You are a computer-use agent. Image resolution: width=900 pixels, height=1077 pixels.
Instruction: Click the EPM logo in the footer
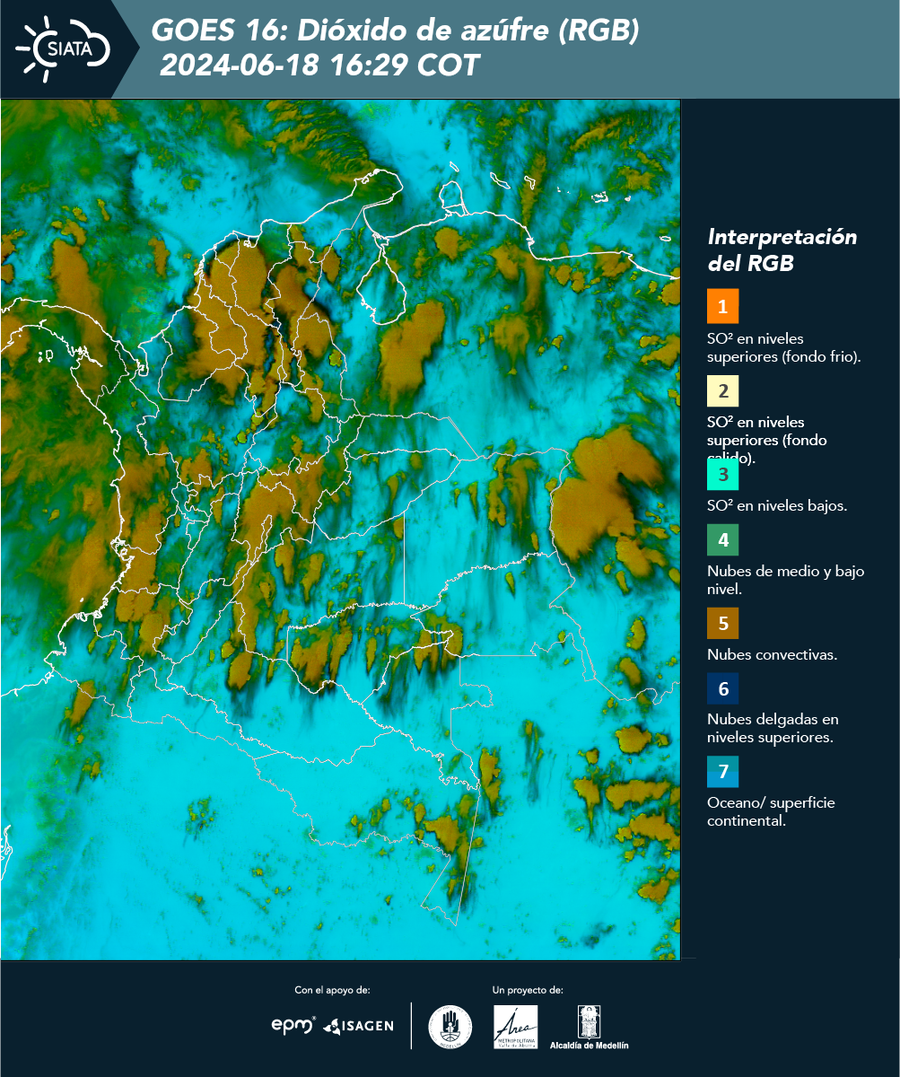[293, 1025]
